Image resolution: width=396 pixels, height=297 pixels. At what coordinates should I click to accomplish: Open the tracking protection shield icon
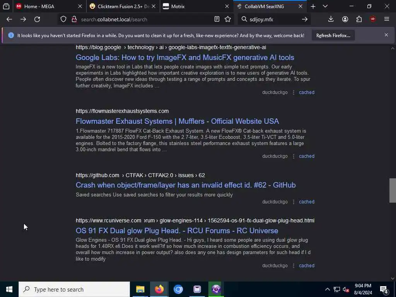click(63, 19)
